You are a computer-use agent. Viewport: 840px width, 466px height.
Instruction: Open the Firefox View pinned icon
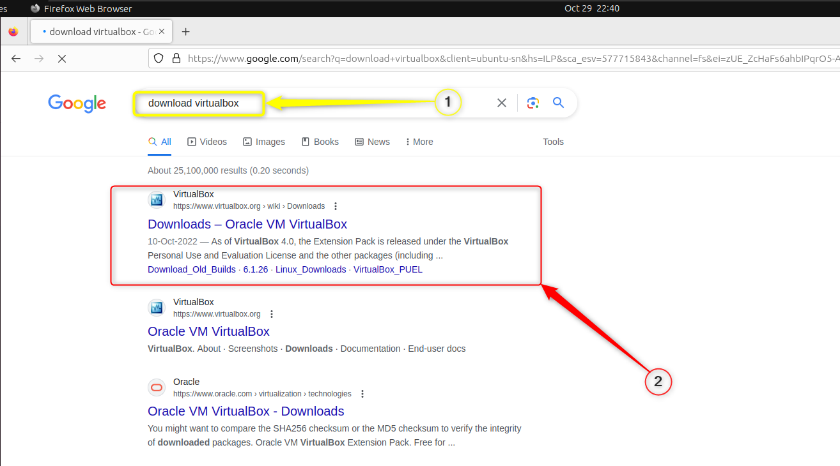(x=13, y=32)
